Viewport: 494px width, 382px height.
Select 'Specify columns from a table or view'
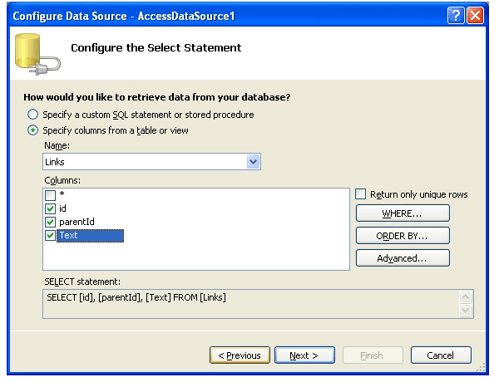(32, 130)
